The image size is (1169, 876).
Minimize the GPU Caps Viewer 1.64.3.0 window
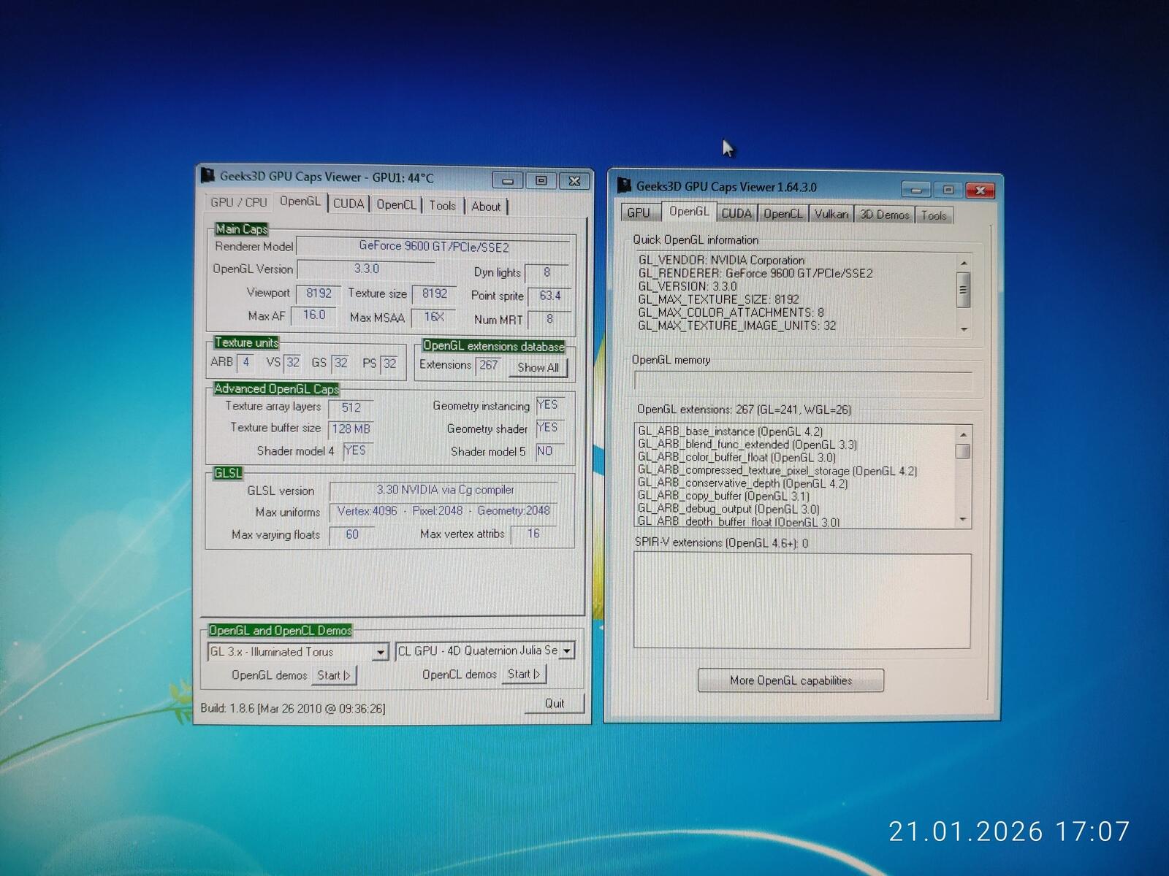click(915, 190)
